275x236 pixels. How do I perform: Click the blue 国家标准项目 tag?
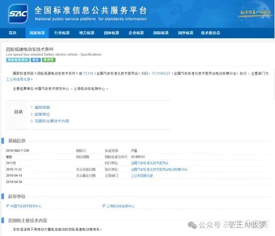(18, 60)
